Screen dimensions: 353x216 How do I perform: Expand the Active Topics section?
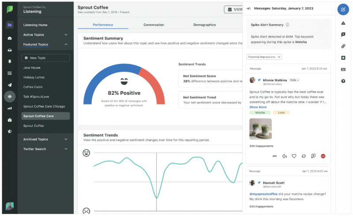point(45,35)
